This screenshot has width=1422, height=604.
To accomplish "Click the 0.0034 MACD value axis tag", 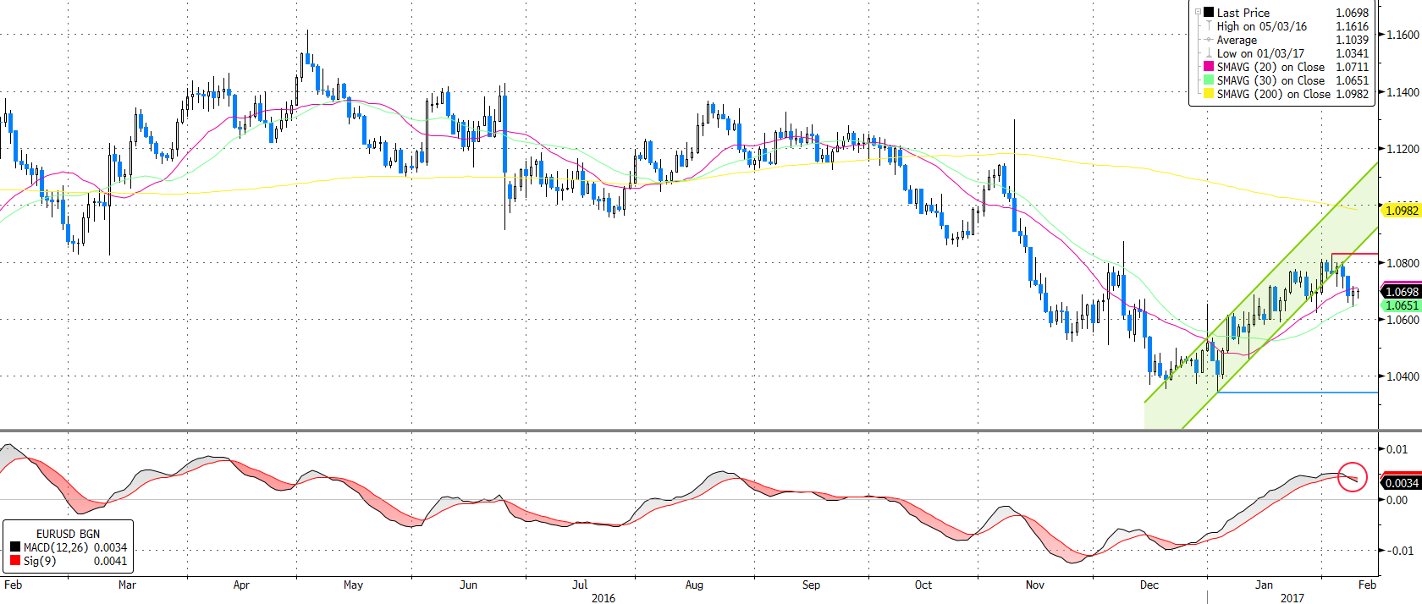I will point(1402,483).
